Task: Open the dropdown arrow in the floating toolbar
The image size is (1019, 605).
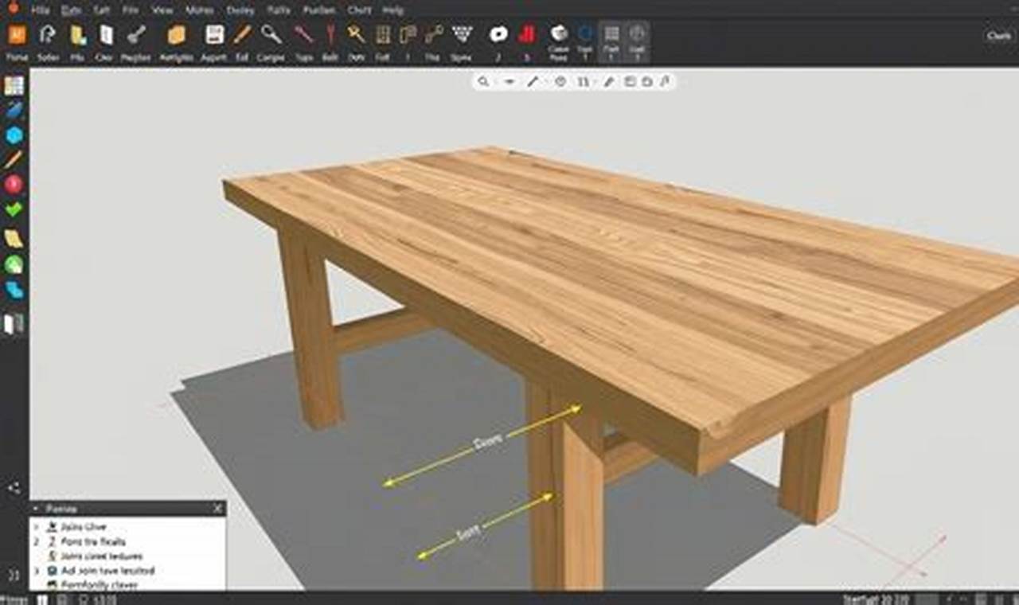Action: coord(509,80)
